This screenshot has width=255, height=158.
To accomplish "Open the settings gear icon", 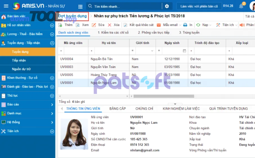I will pyautogui.click(x=167, y=6).
